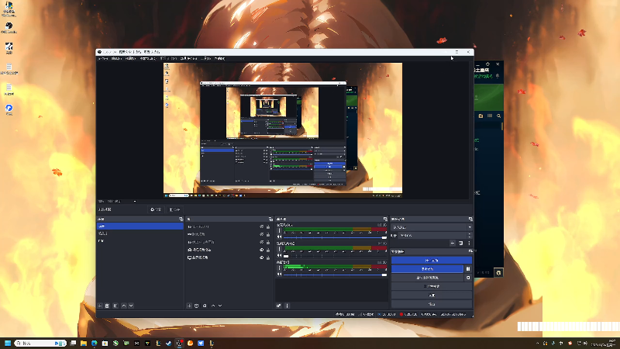Viewport: 620px width, 349px height.
Task: Add a new scene in Scenes panel
Action: pyautogui.click(x=100, y=306)
